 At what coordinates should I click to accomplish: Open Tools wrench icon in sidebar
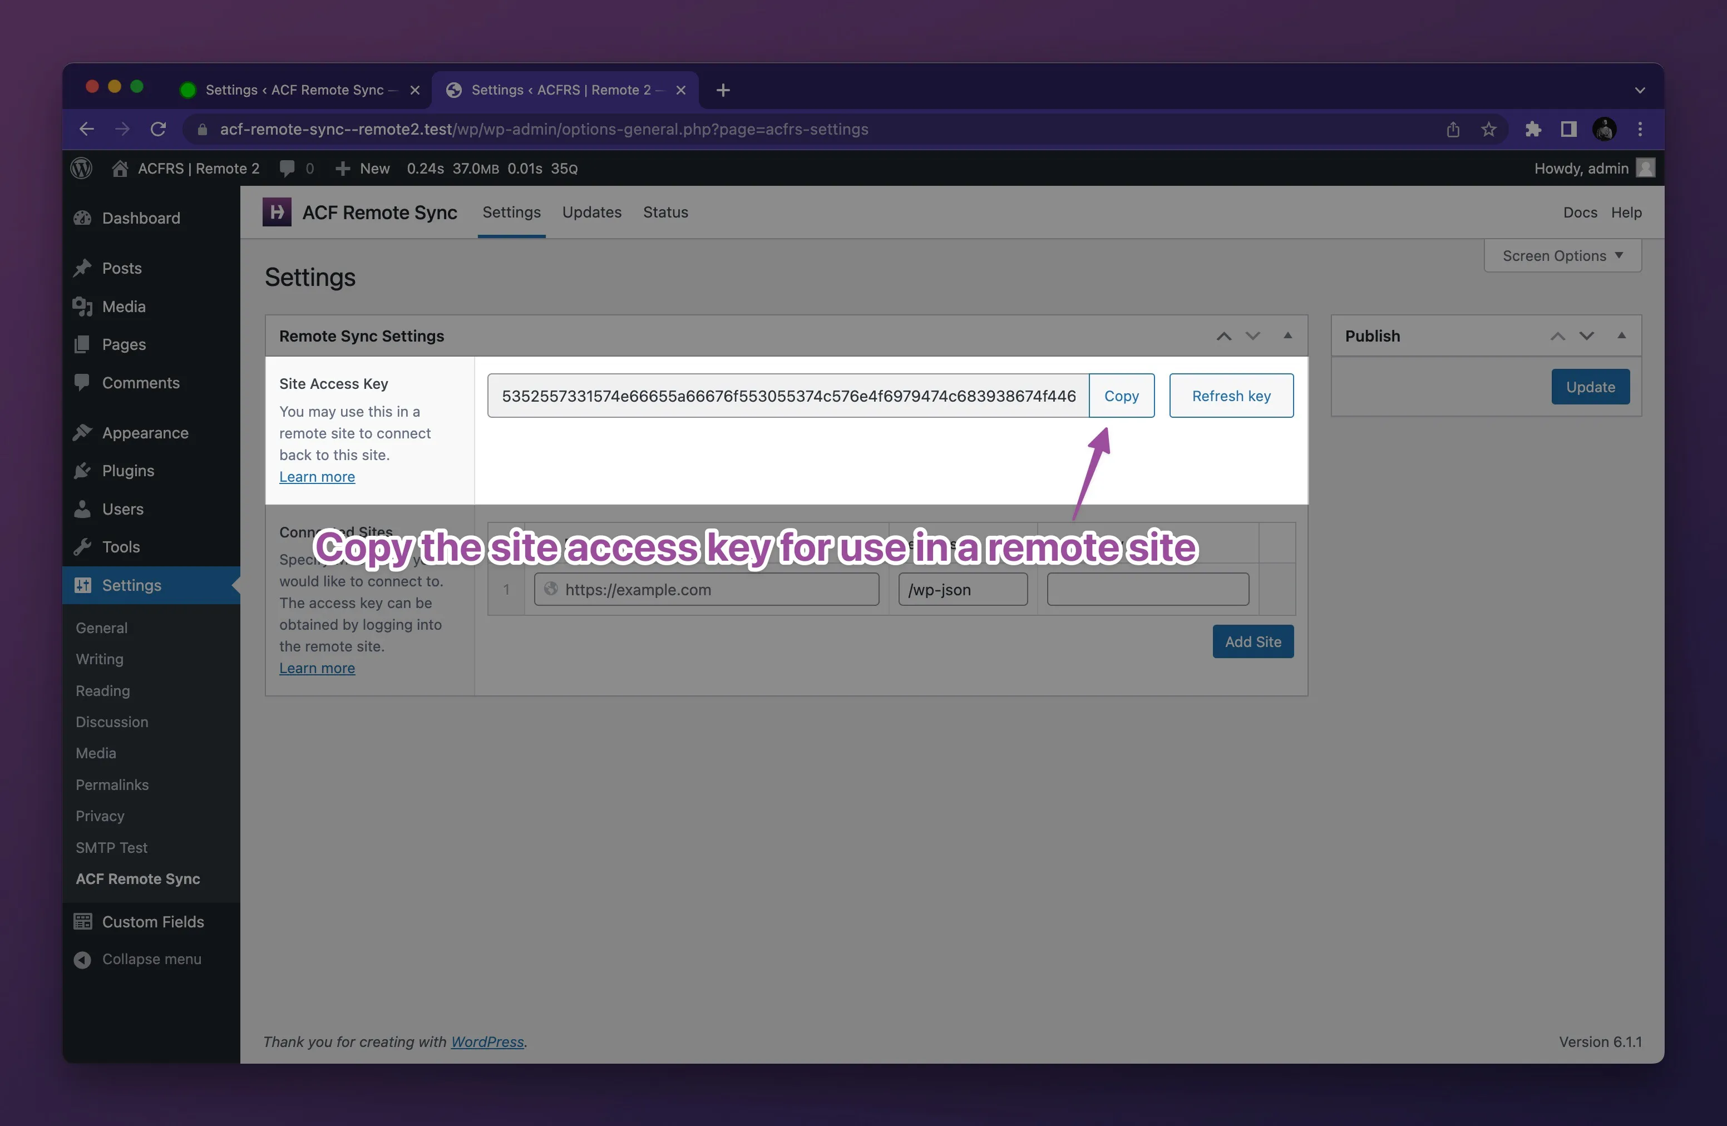[83, 546]
